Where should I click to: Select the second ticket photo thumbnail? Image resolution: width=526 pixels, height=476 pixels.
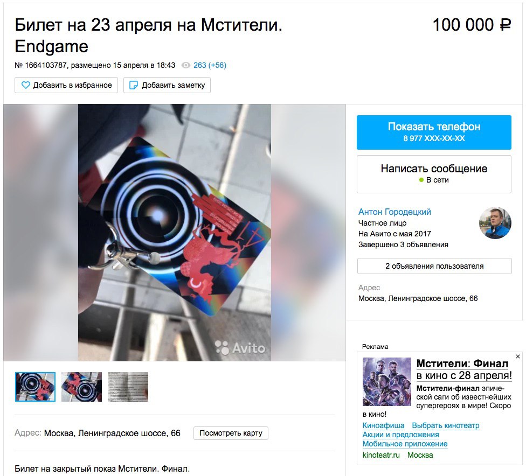(81, 387)
